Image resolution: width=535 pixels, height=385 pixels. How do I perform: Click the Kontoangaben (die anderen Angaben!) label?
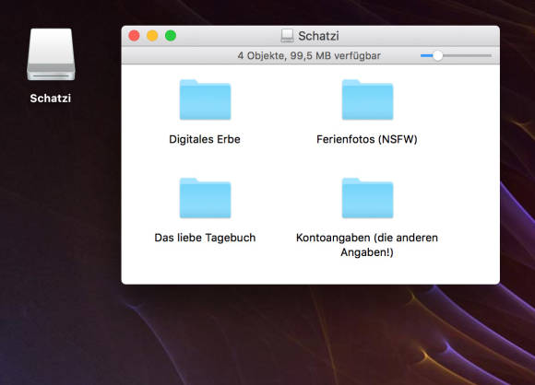(367, 245)
